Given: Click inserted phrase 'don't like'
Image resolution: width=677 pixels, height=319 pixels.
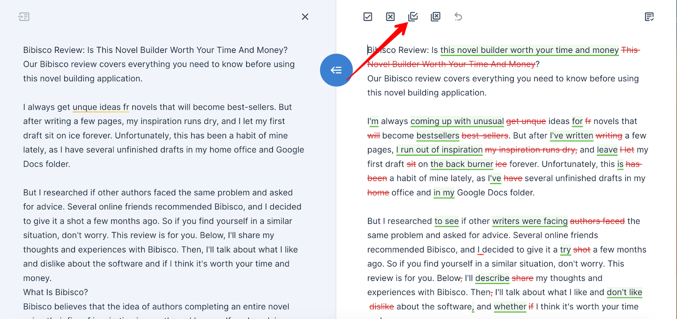Looking at the screenshot, I should pyautogui.click(x=625, y=292).
